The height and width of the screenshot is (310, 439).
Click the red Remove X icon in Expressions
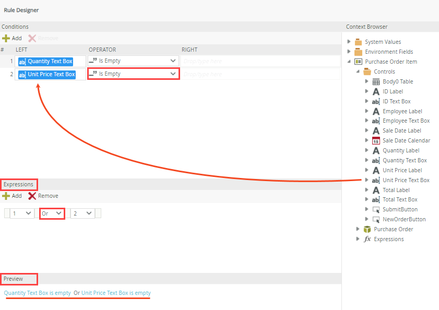click(32, 196)
